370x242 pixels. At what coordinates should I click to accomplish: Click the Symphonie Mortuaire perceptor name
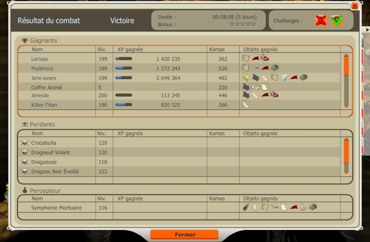click(56, 208)
